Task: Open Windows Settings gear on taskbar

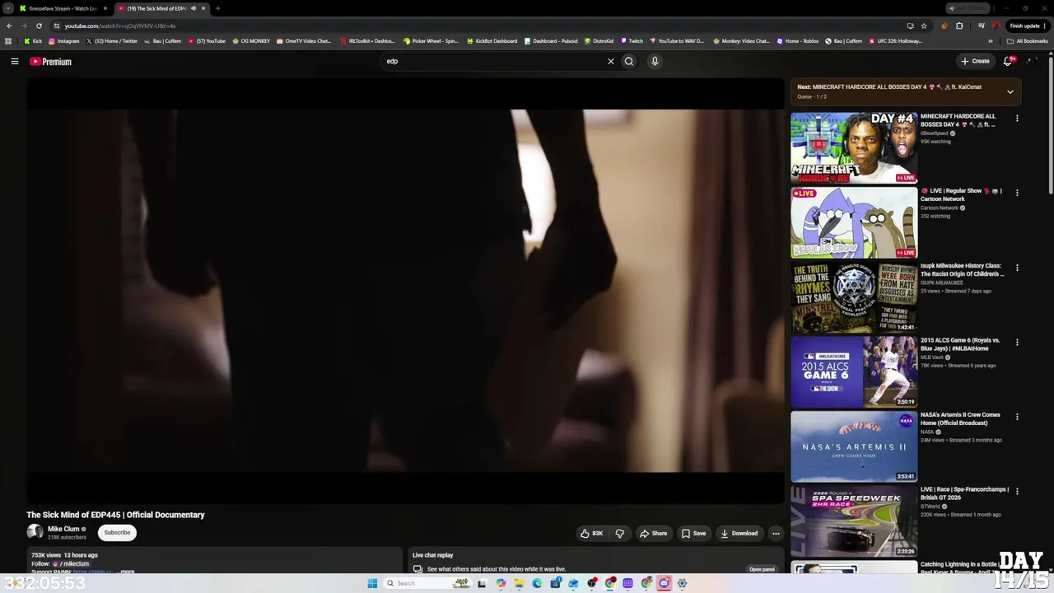Action: (x=683, y=583)
